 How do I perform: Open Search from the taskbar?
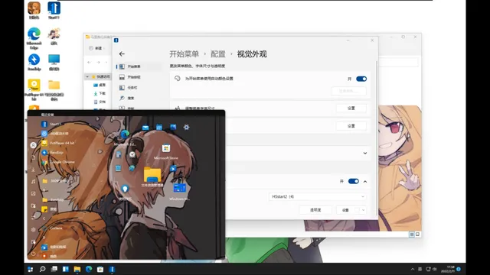[42, 269]
